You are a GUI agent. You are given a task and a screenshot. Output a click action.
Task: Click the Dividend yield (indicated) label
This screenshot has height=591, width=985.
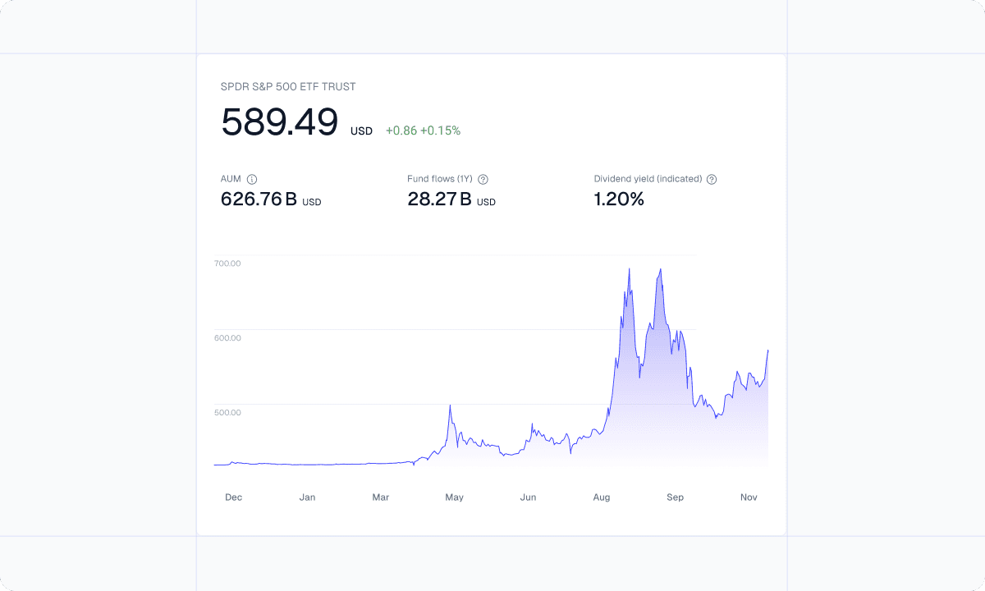648,179
